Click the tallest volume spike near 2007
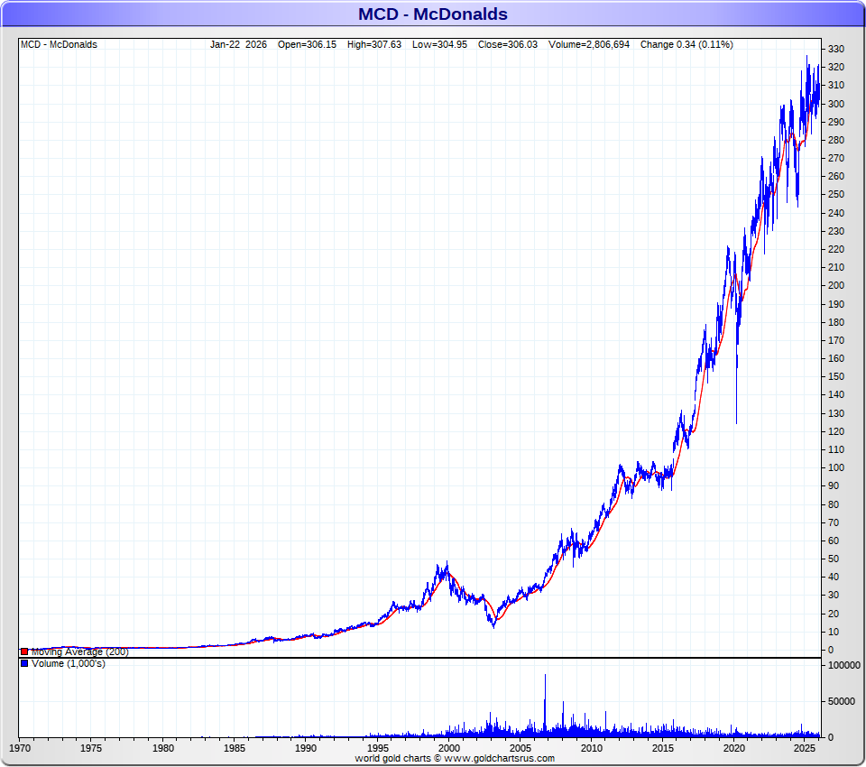 point(545,705)
